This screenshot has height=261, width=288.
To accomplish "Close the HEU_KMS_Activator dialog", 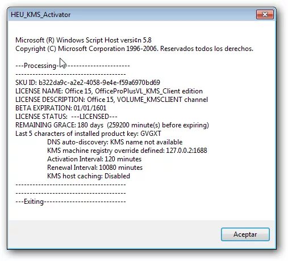I will (265, 14).
